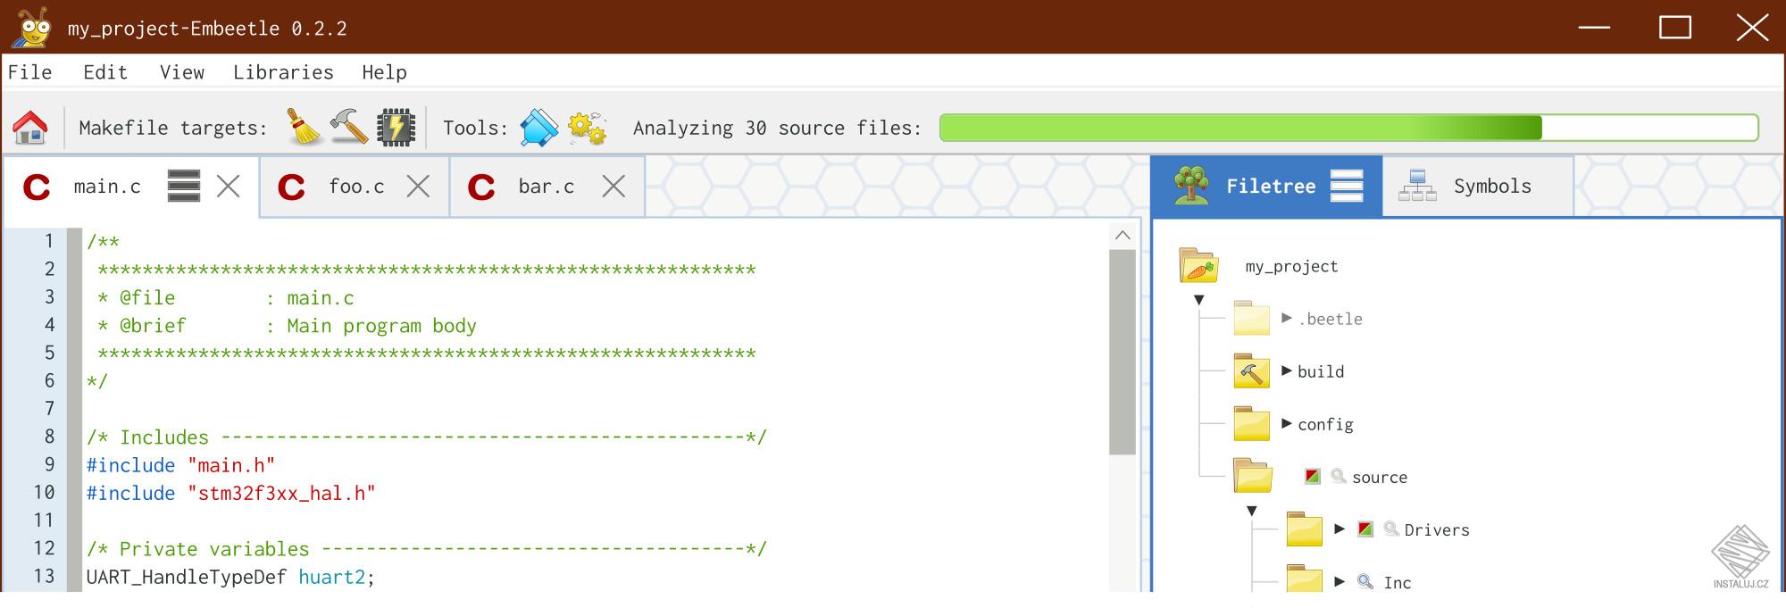Image resolution: width=1786 pixels, height=608 pixels.
Task: Switch to the foo.c tab
Action: (x=355, y=187)
